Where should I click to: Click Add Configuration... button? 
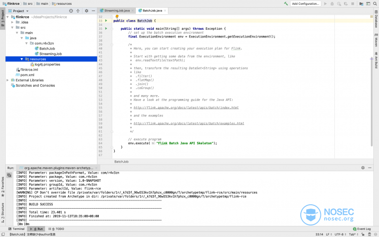tap(306, 4)
